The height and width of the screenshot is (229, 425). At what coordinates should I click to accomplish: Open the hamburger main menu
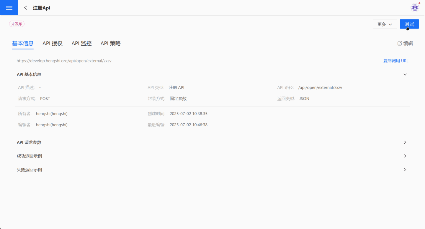click(9, 8)
